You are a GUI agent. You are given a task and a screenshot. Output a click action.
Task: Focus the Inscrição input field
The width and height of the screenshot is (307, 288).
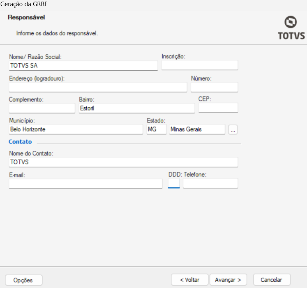(200, 65)
